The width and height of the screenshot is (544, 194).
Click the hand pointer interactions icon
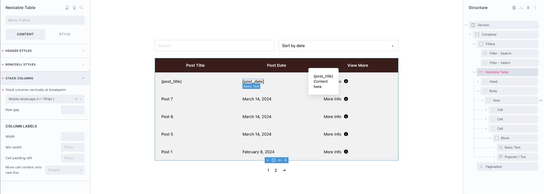74,7
